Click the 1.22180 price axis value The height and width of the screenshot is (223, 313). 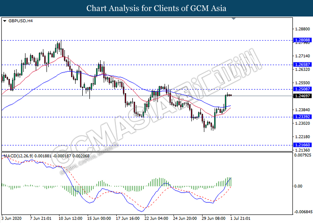[x=303, y=137]
